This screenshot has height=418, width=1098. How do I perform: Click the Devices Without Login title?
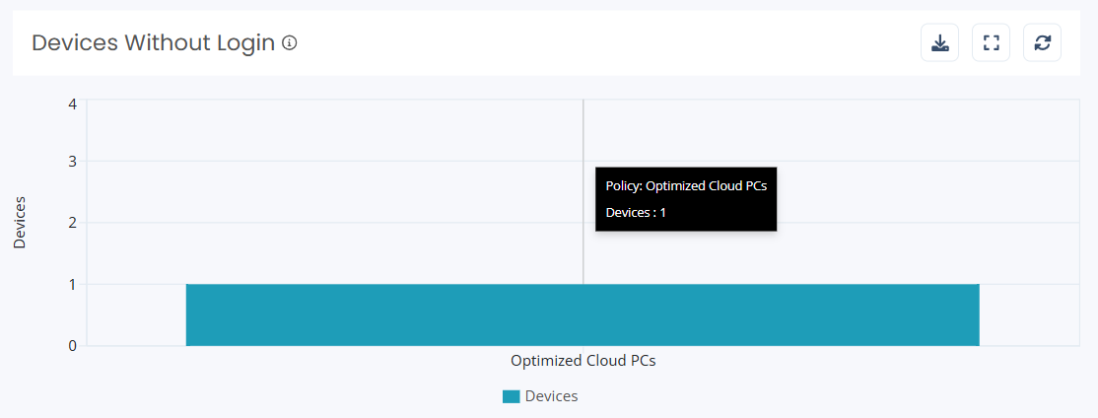click(x=154, y=43)
